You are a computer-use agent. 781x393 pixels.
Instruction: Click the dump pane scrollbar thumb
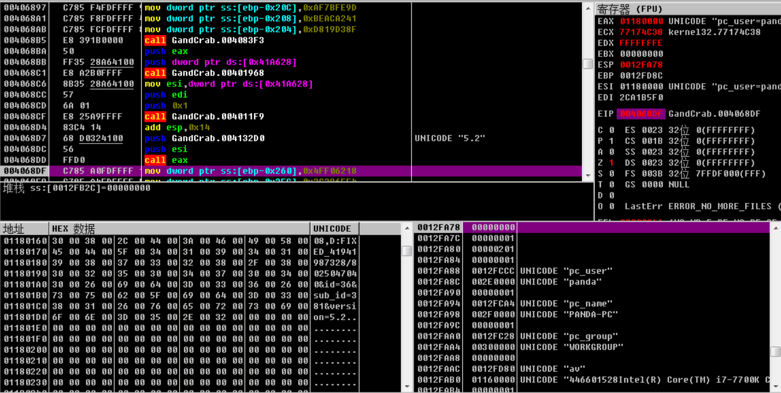[x=407, y=251]
